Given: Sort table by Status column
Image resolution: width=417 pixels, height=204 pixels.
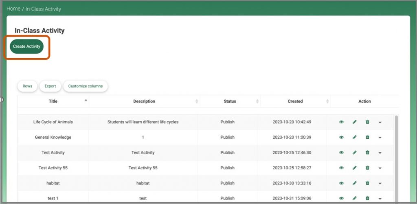Looking at the screenshot, I should (x=230, y=101).
